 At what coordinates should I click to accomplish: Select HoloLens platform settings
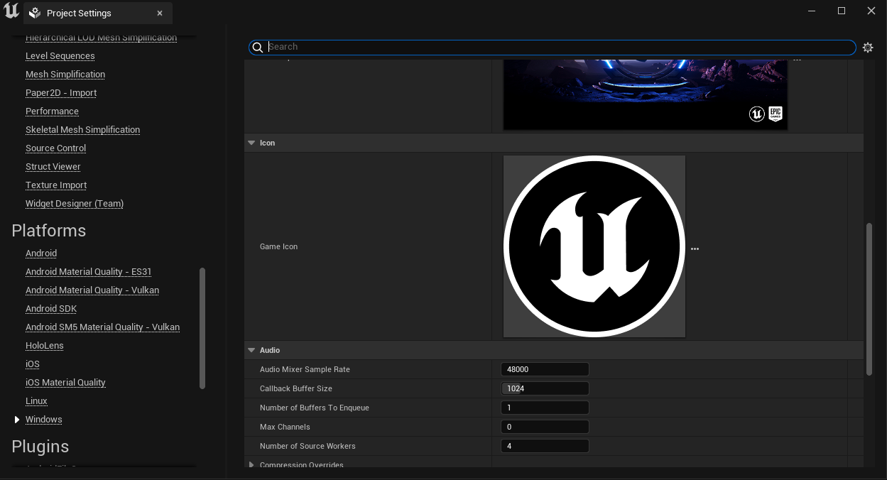tap(45, 346)
